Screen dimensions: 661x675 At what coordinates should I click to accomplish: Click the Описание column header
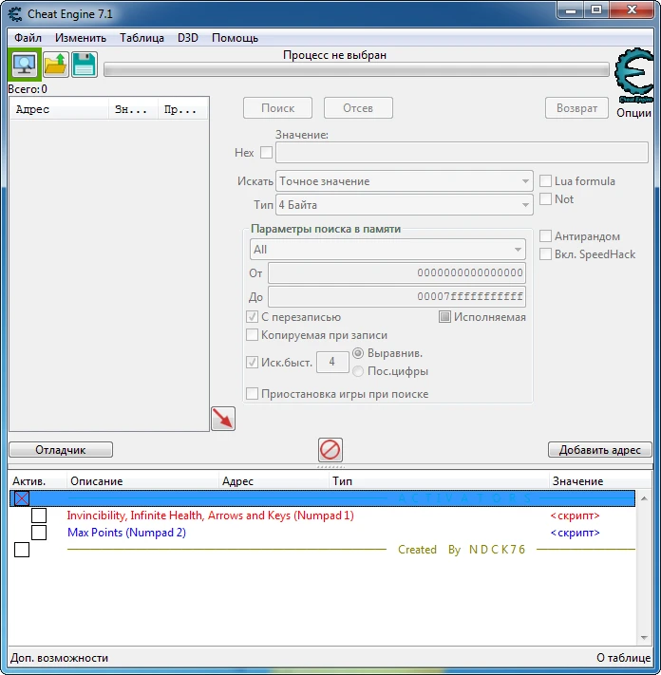(143, 480)
